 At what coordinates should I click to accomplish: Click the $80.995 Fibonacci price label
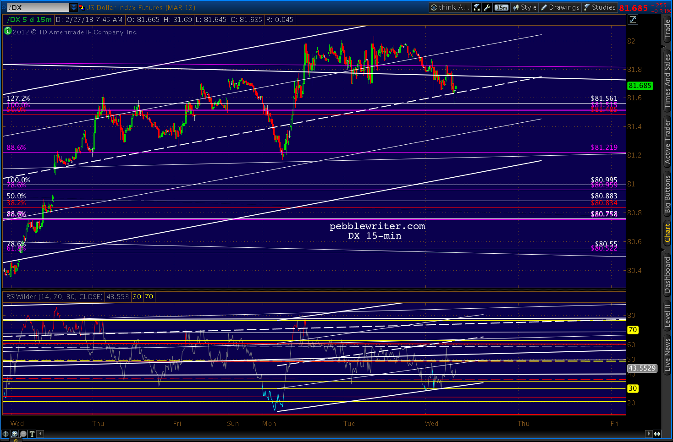coord(604,180)
